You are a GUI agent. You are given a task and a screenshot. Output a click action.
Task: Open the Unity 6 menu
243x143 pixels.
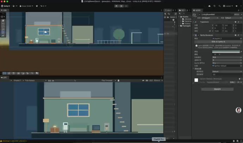(x=5, y=6)
